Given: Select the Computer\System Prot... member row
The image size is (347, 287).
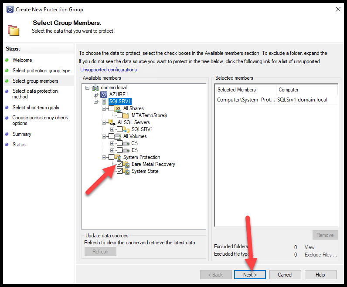Looking at the screenshot, I should 276,100.
